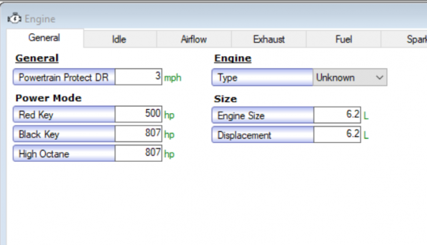This screenshot has height=245, width=427.
Task: Click the Red Key horsepower field
Action: [138, 114]
